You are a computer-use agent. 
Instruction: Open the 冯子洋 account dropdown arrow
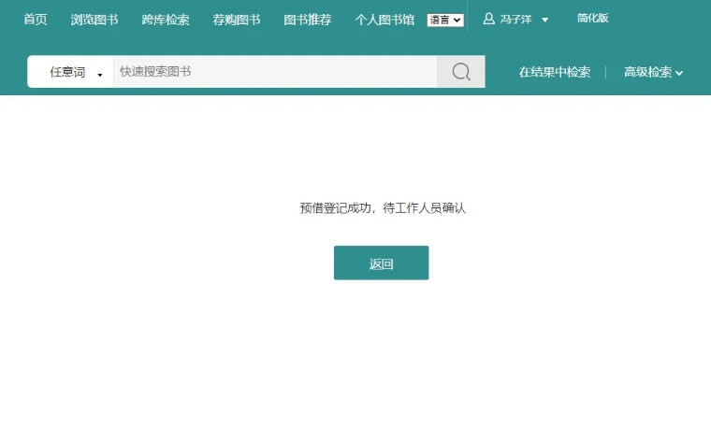[x=545, y=20]
